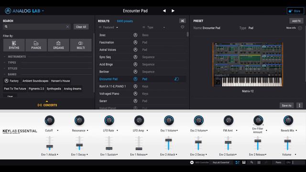
Task: Filter by Organs
Action: (x=58, y=45)
